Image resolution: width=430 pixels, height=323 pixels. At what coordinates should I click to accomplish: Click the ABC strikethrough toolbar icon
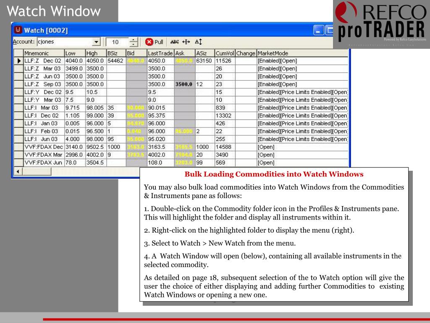click(174, 42)
